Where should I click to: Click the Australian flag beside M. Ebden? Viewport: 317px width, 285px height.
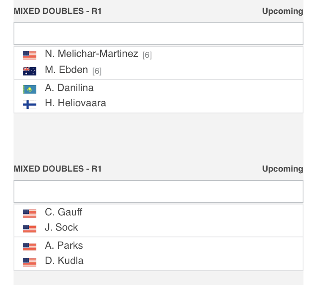(x=30, y=71)
